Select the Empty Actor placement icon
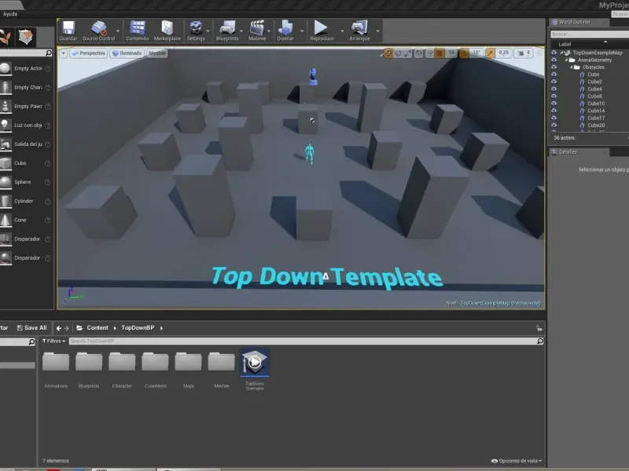 click(x=6, y=68)
